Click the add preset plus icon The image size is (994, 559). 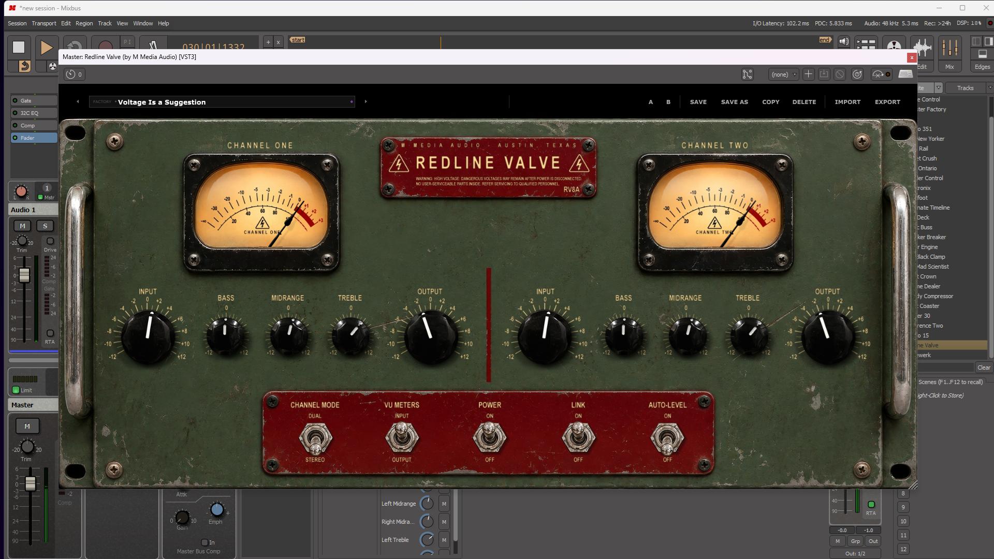pyautogui.click(x=808, y=75)
